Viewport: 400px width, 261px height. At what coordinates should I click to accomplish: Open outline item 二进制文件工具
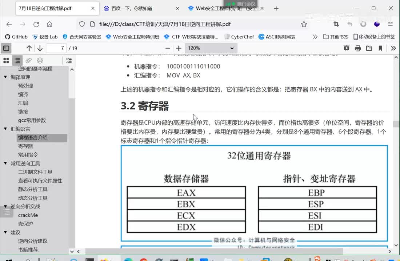(x=35, y=172)
